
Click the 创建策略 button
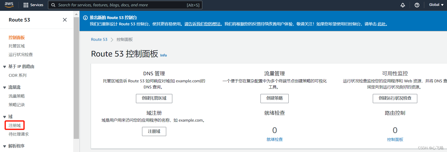274,98
